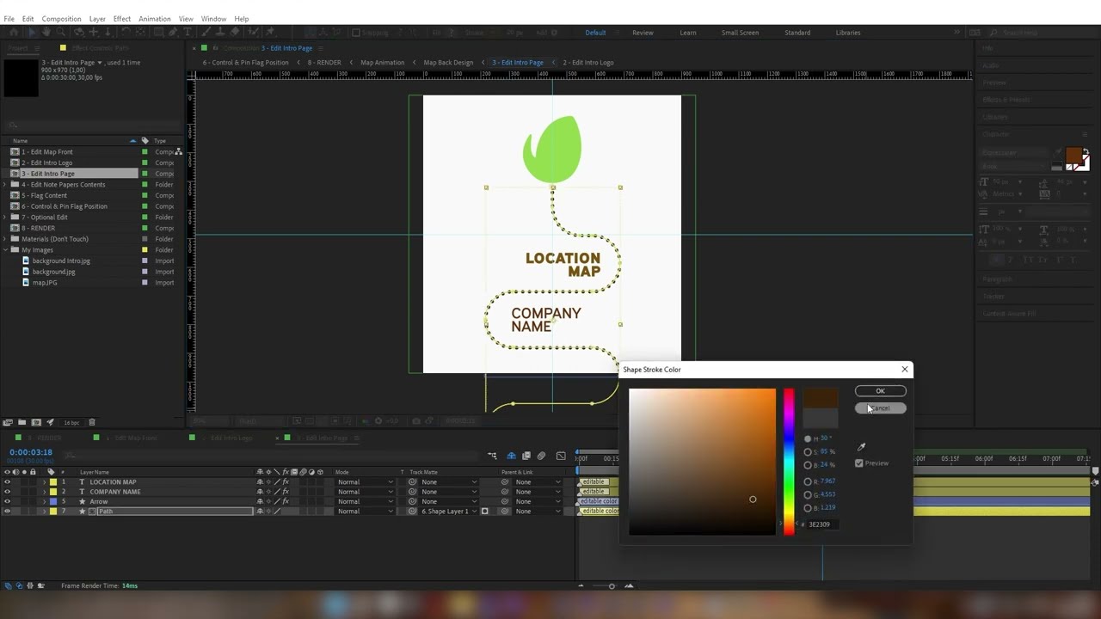Switch to the Small Screen workspace
Screen dimensions: 1101x619
[x=740, y=33]
